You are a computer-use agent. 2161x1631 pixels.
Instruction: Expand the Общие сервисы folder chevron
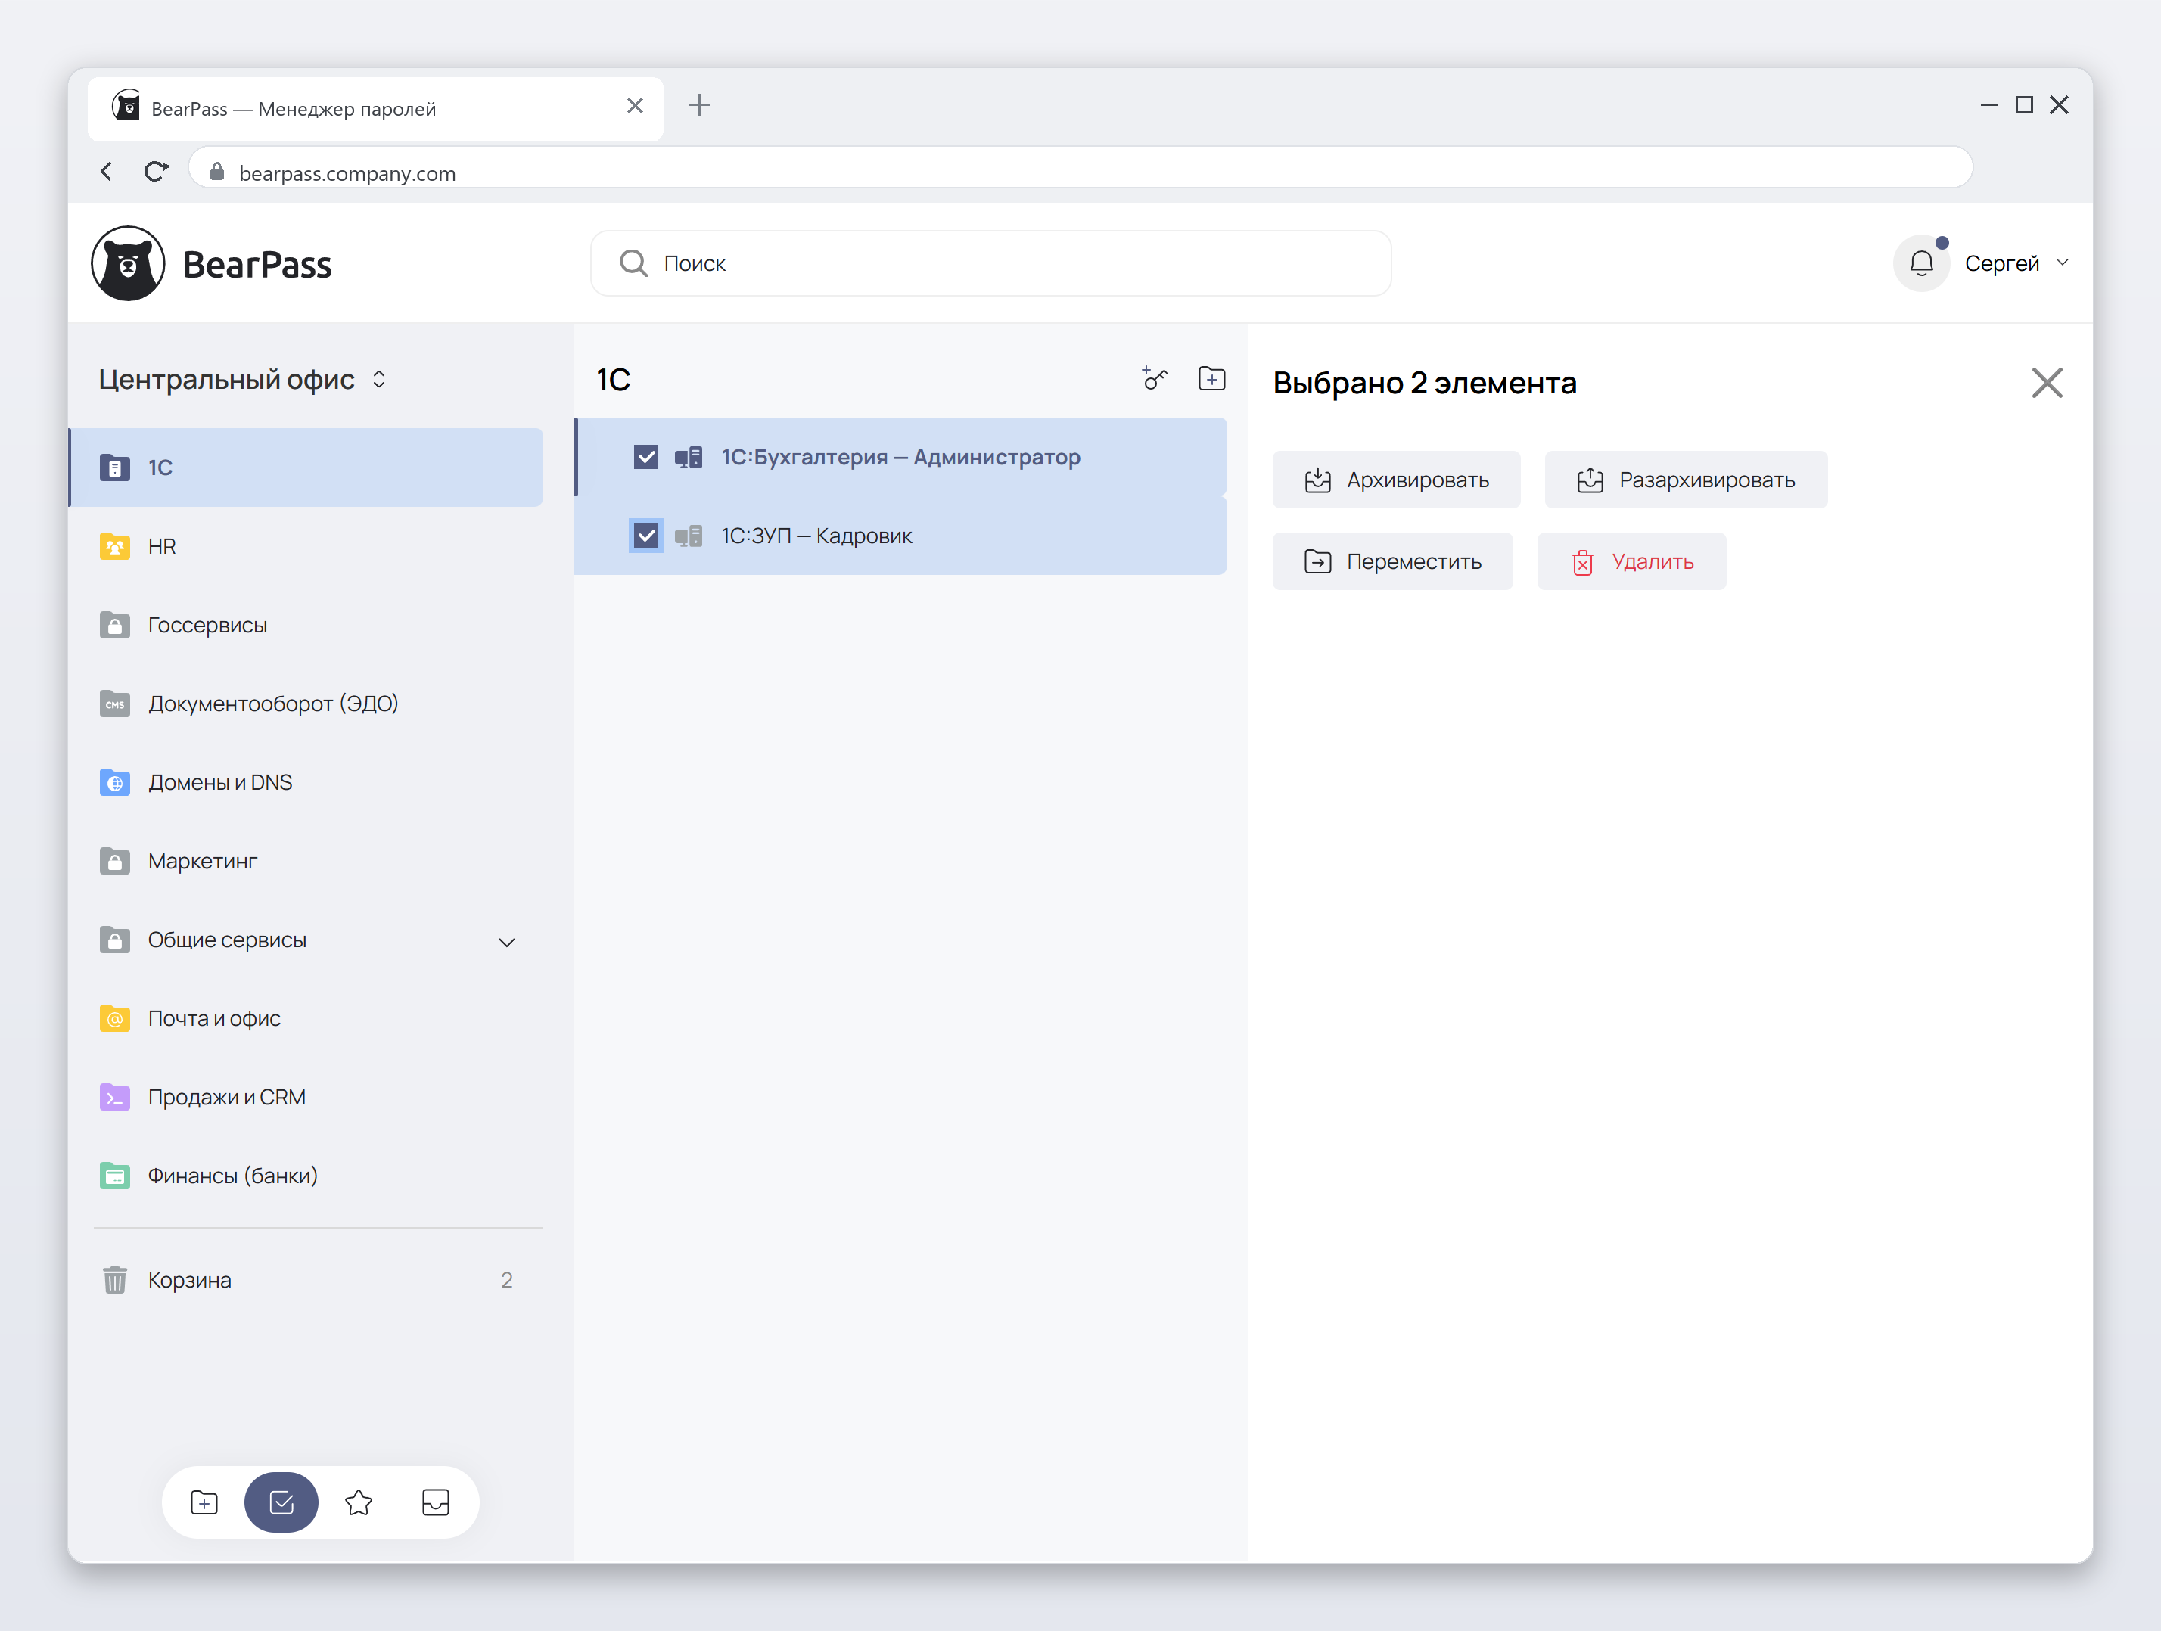click(x=507, y=942)
